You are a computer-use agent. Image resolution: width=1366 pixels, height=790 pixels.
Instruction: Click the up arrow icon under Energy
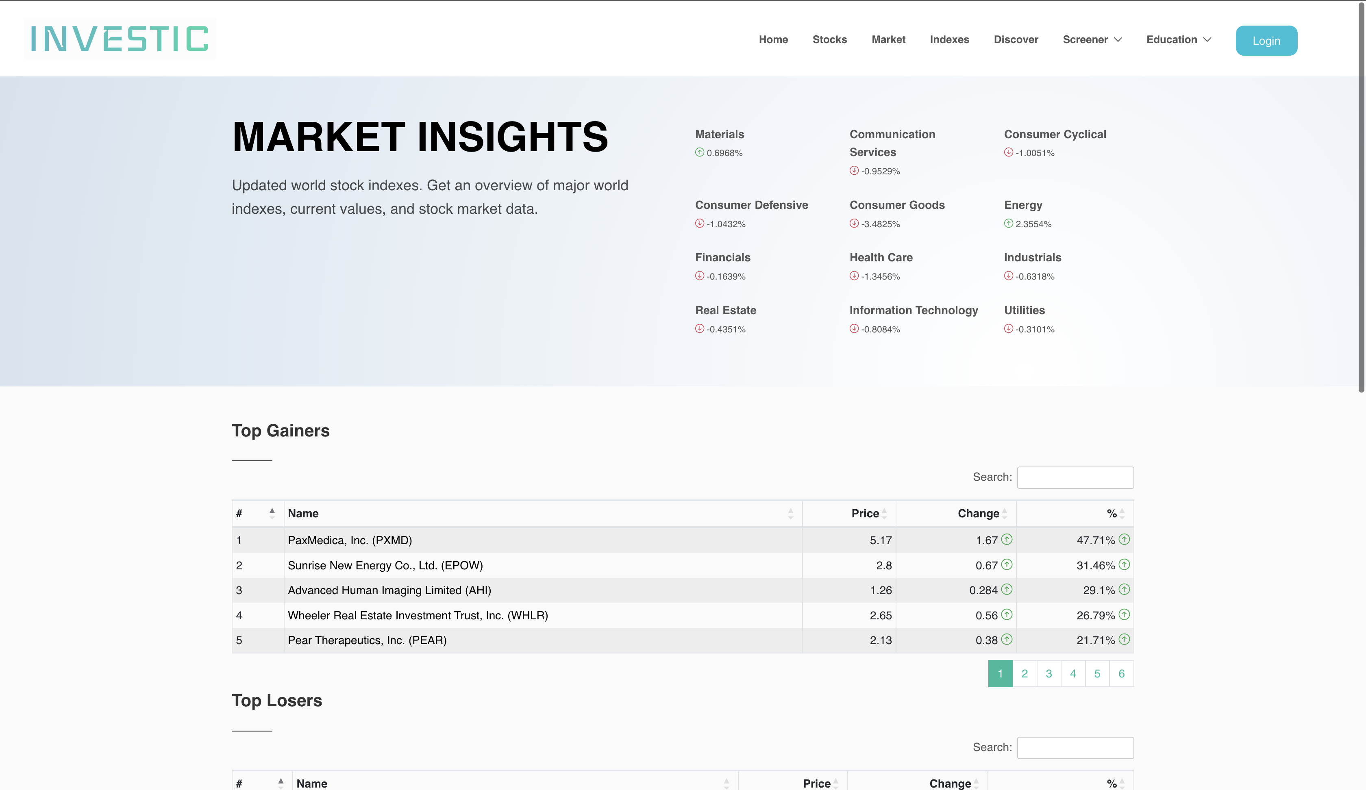1008,223
